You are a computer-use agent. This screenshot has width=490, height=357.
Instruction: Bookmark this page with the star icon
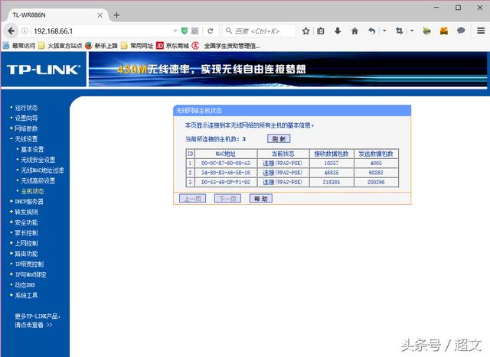(x=306, y=31)
